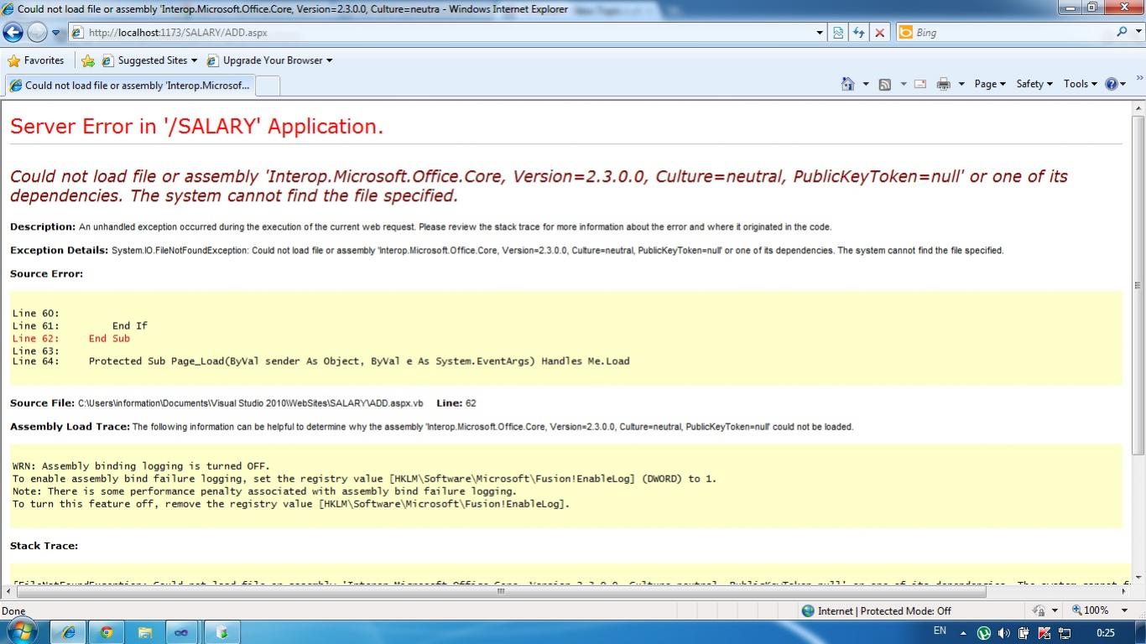This screenshot has width=1146, height=644.
Task: Open Google Chrome from the taskbar
Action: (107, 632)
